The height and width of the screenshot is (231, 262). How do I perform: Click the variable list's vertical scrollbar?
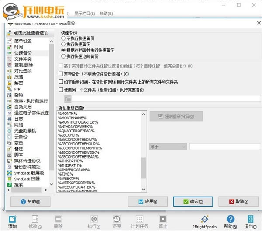click(144, 166)
